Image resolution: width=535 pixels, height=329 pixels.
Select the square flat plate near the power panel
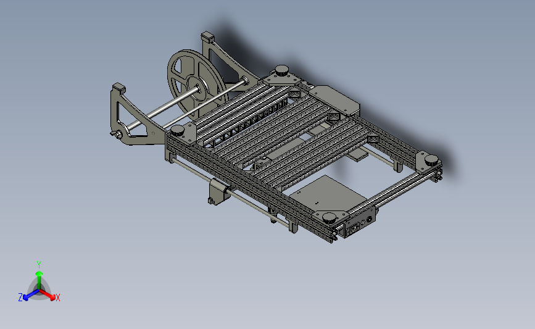click(328, 193)
